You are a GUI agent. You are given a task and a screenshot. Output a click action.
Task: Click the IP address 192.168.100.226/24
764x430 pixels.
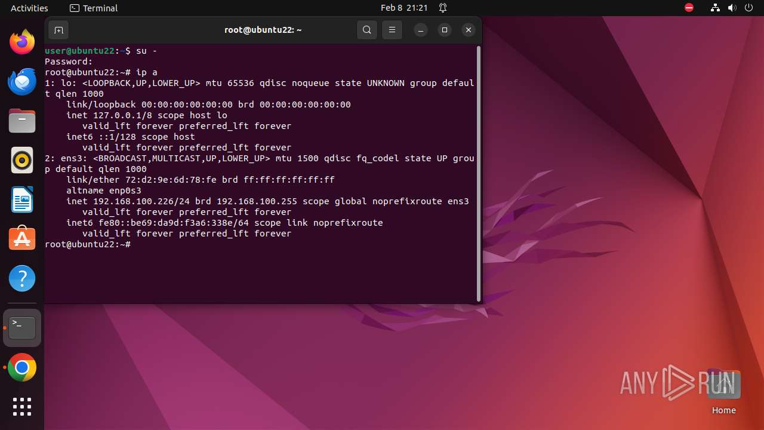coord(141,201)
